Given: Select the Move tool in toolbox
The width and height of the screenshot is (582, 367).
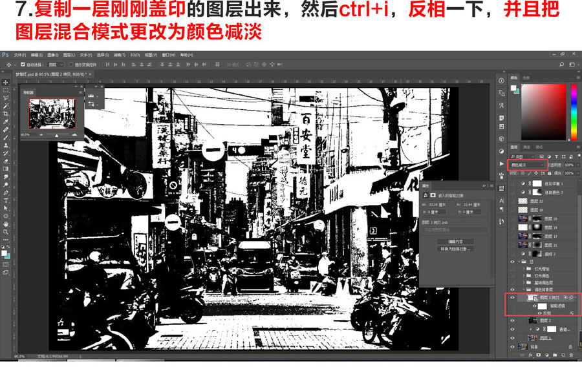Looking at the screenshot, I should (6, 82).
